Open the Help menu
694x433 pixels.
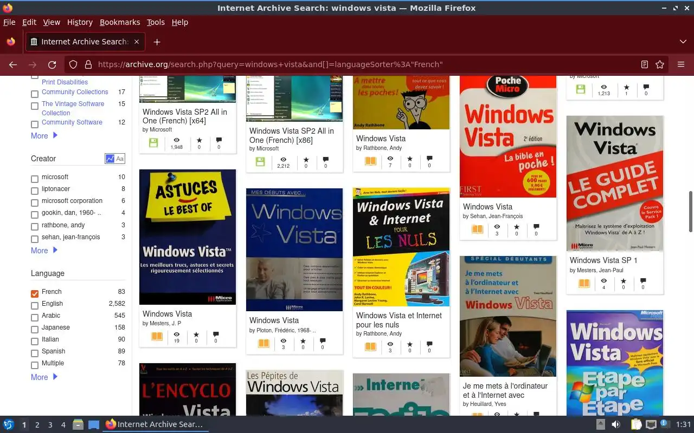(x=179, y=22)
